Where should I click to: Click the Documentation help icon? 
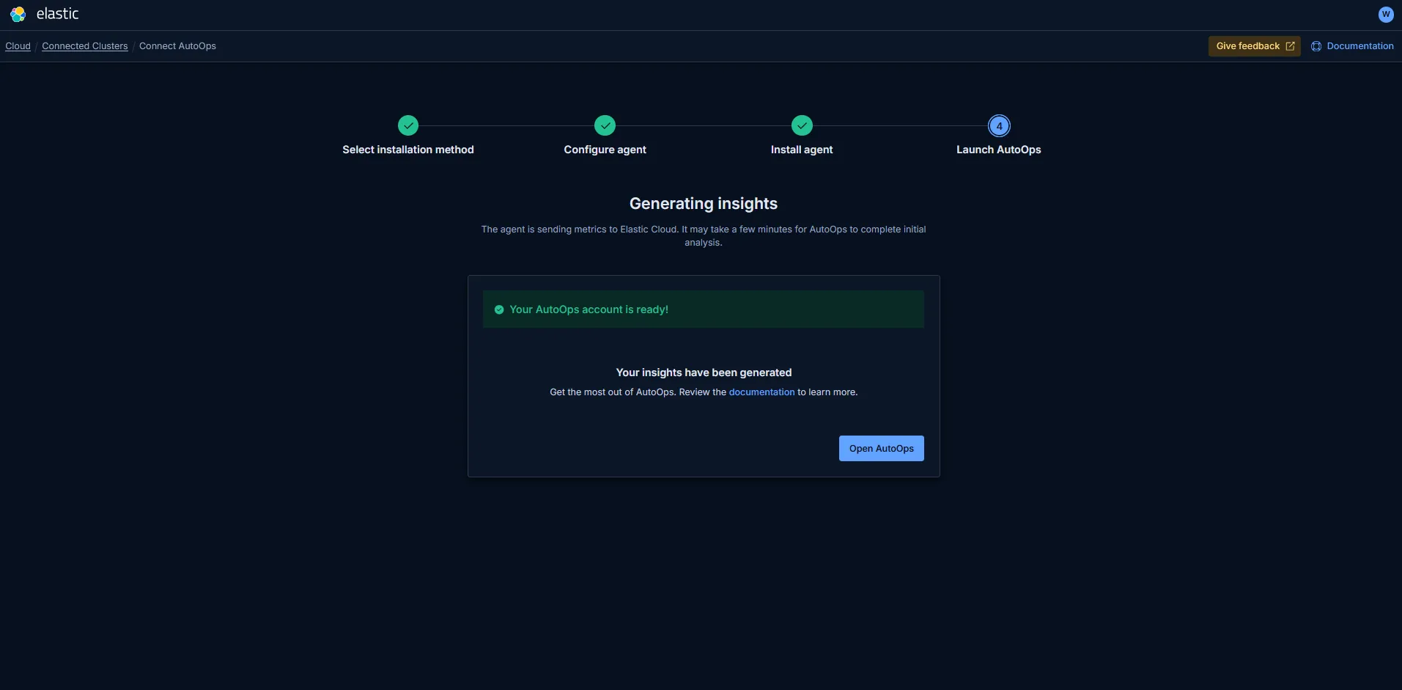point(1317,45)
